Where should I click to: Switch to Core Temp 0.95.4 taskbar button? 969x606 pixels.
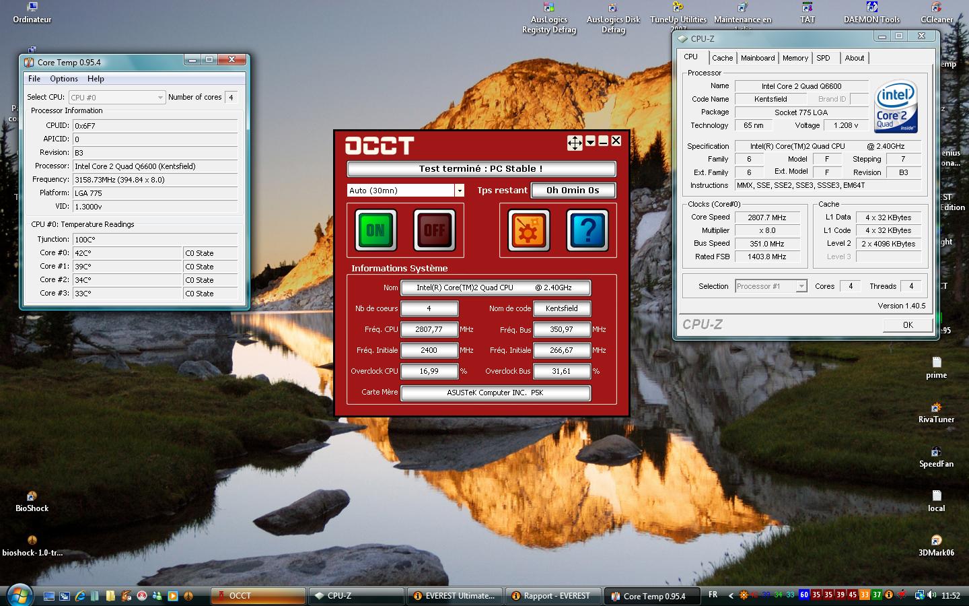click(x=651, y=596)
